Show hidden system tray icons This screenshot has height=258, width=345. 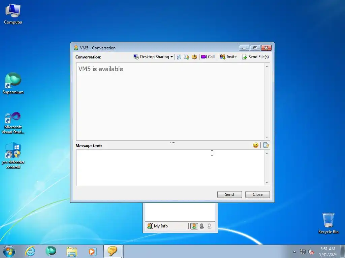click(x=294, y=252)
